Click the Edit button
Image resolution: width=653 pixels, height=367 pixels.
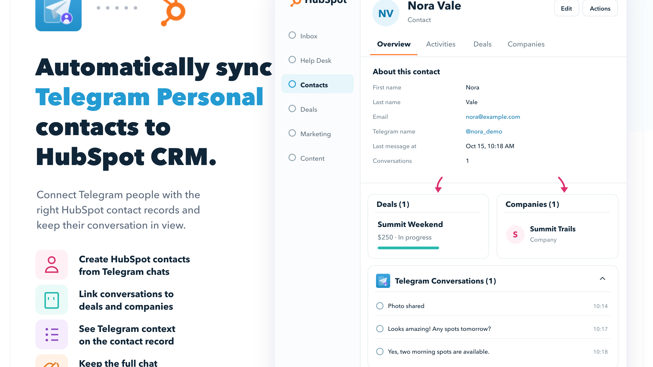click(x=566, y=8)
